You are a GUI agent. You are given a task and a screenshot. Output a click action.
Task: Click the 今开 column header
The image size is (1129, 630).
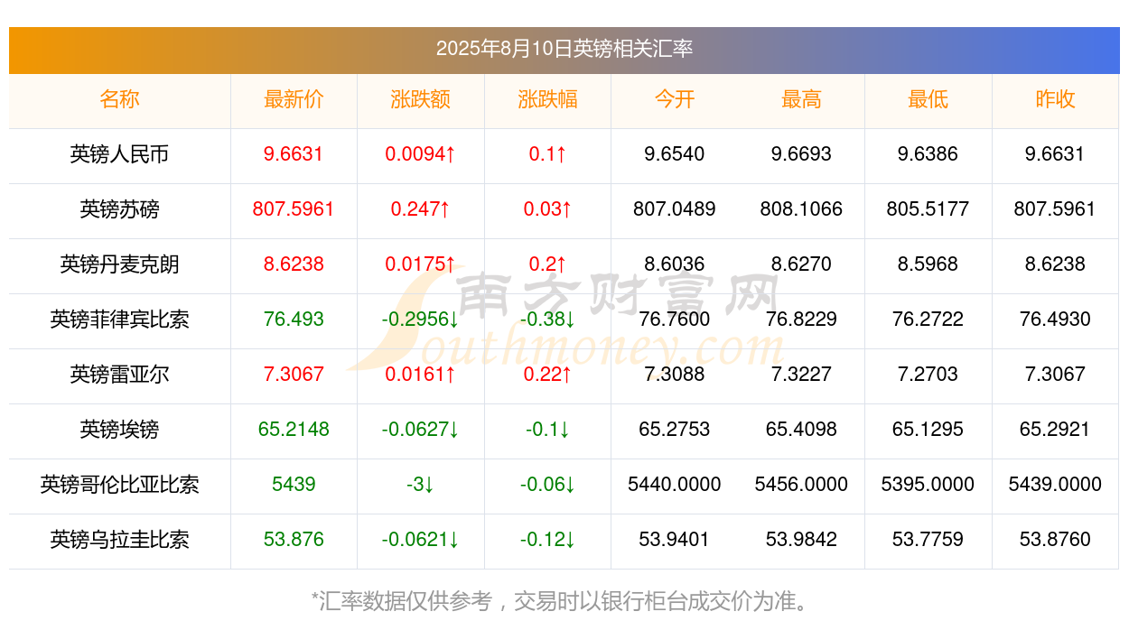tap(675, 99)
